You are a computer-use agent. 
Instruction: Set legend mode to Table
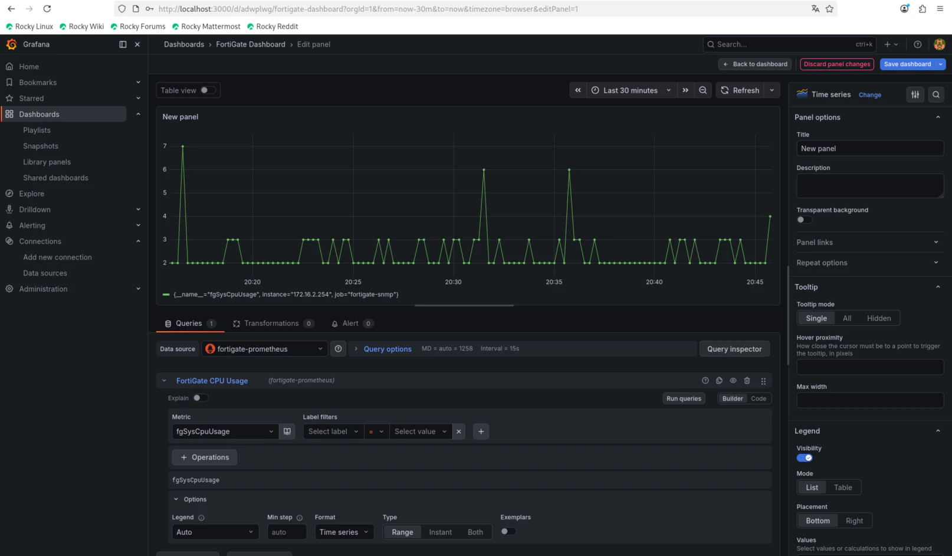(843, 488)
